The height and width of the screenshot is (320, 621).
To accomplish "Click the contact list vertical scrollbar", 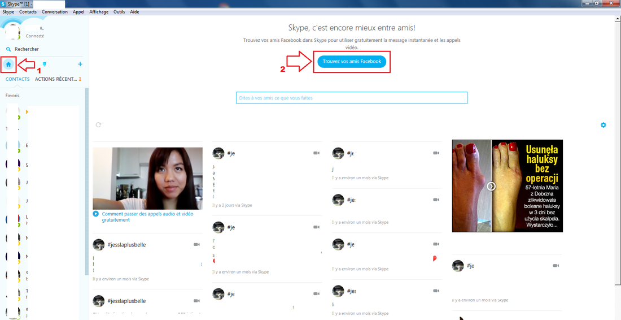I will point(87,181).
